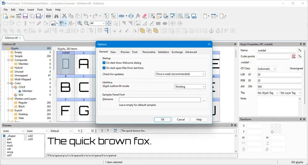Switch to the Validation tab
This screenshot has height=165, width=308.
(x=163, y=52)
